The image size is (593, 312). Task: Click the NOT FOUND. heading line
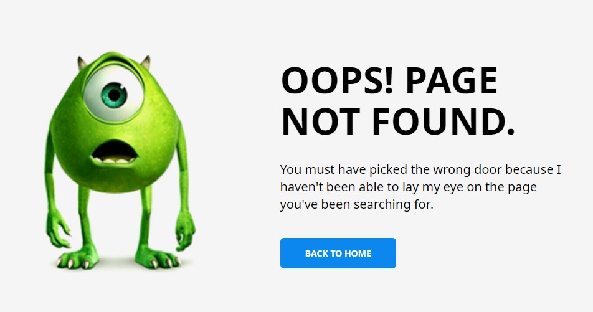pyautogui.click(x=398, y=122)
